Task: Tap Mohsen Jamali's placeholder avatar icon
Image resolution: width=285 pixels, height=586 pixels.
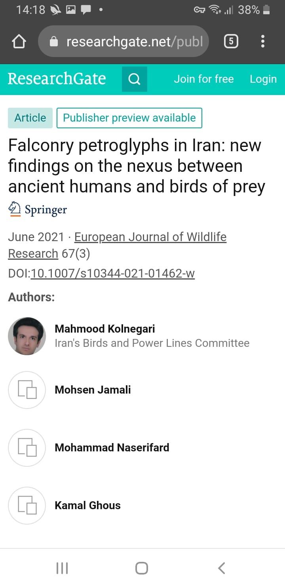Action: coord(27,390)
